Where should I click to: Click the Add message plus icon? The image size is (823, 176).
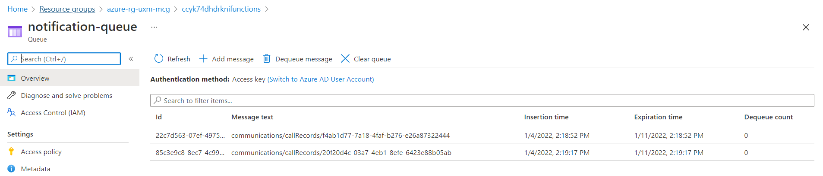(203, 59)
